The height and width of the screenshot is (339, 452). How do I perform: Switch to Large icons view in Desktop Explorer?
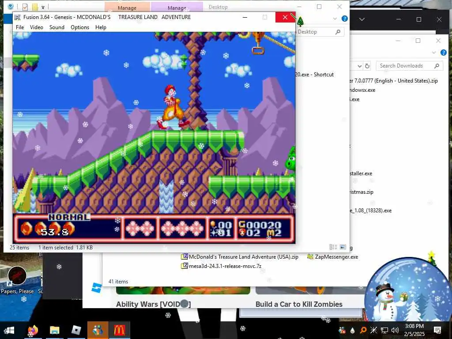point(343,247)
